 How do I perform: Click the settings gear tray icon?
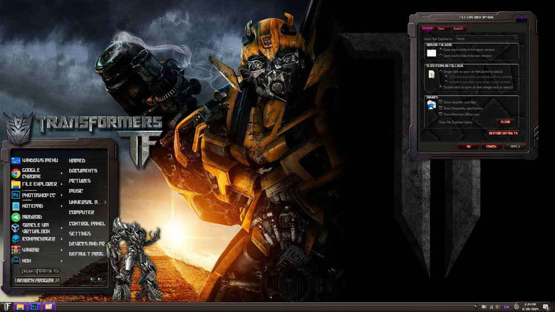(516, 306)
